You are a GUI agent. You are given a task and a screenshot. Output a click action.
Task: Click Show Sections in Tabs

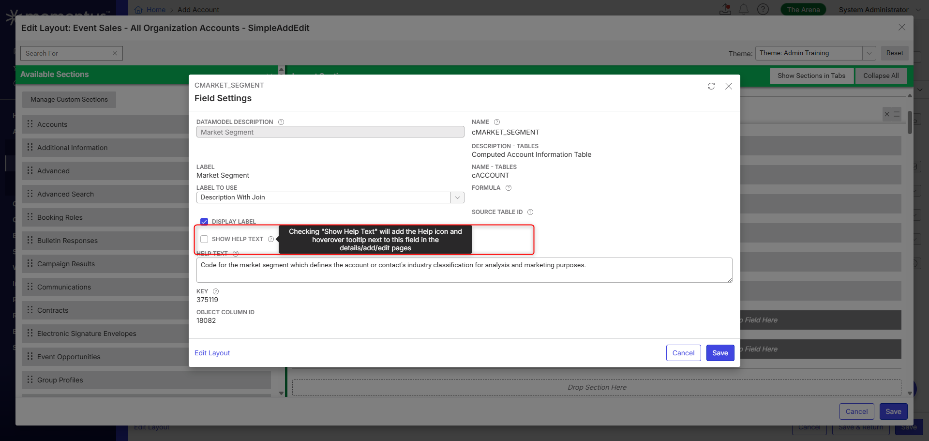click(811, 76)
